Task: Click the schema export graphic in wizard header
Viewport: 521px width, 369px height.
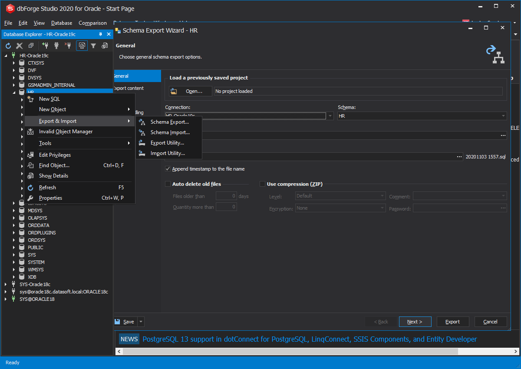Action: click(495, 54)
